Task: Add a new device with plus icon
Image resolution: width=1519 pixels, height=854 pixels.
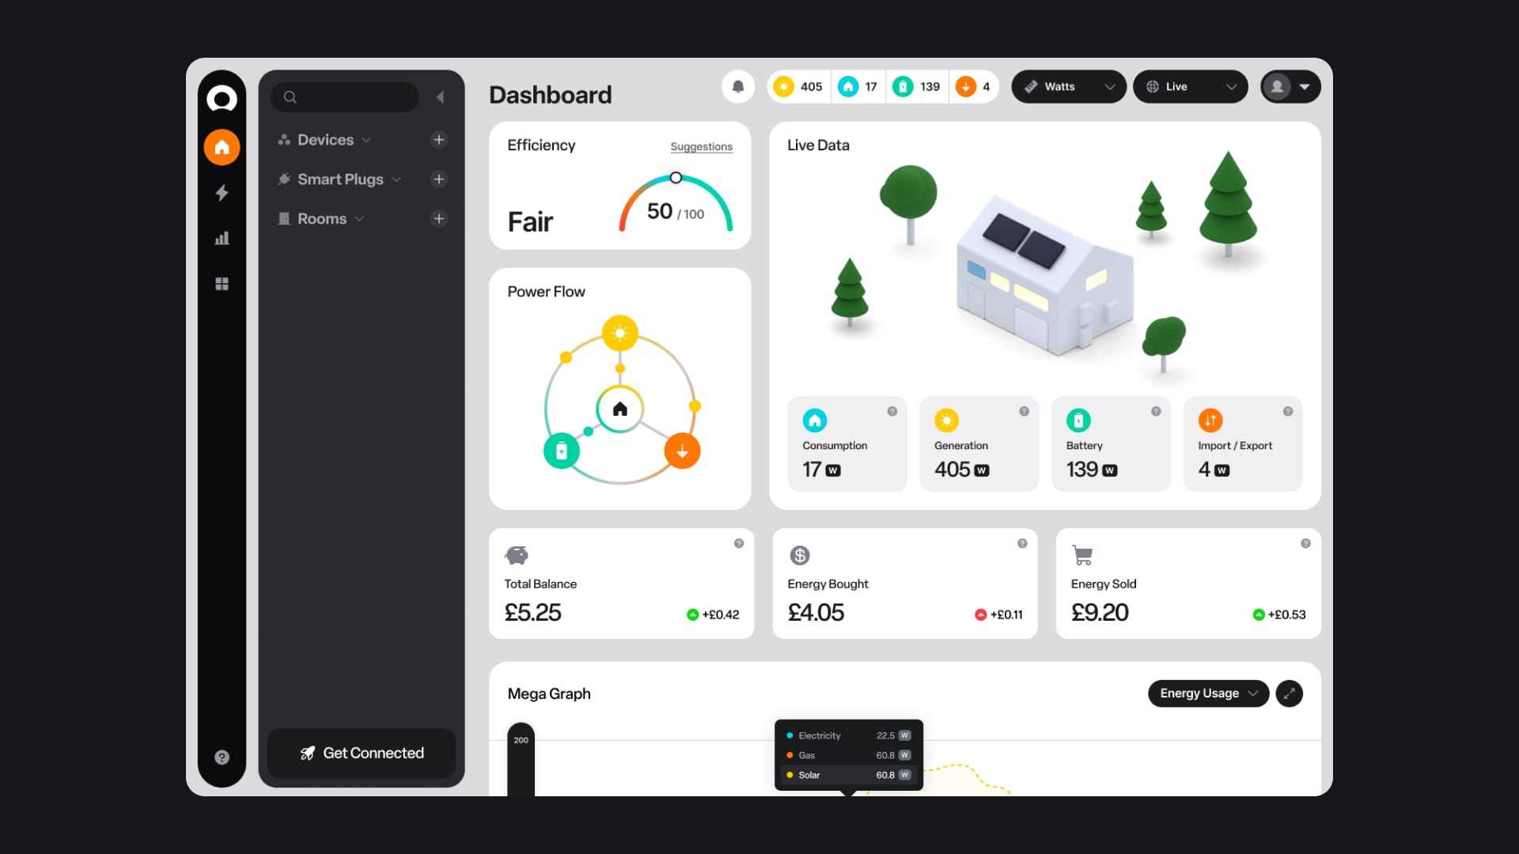Action: (x=439, y=140)
